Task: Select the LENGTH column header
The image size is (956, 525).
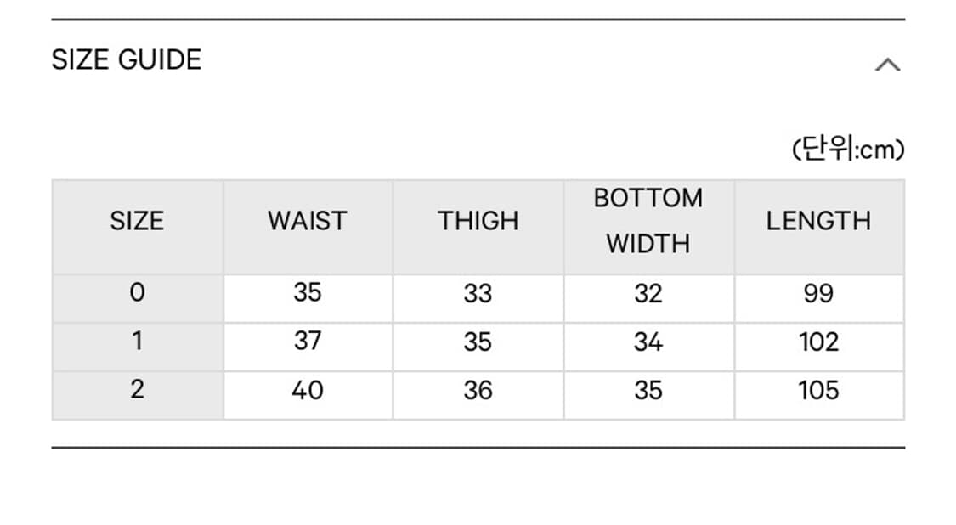Action: 818,221
